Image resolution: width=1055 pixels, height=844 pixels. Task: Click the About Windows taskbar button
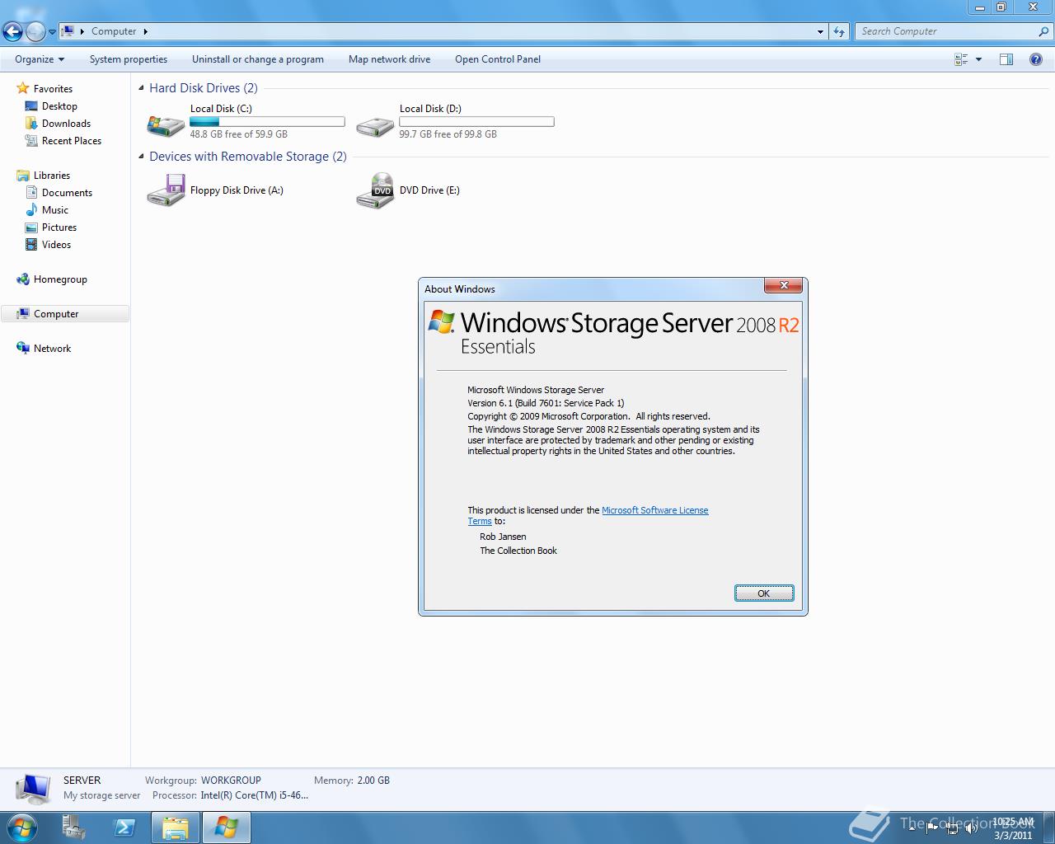click(x=226, y=827)
